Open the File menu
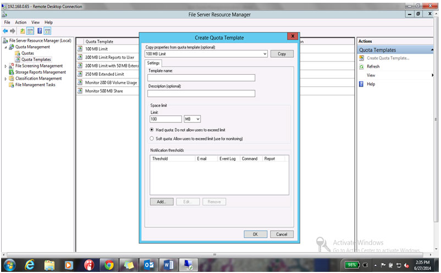The width and height of the screenshot is (441, 273). (x=7, y=22)
